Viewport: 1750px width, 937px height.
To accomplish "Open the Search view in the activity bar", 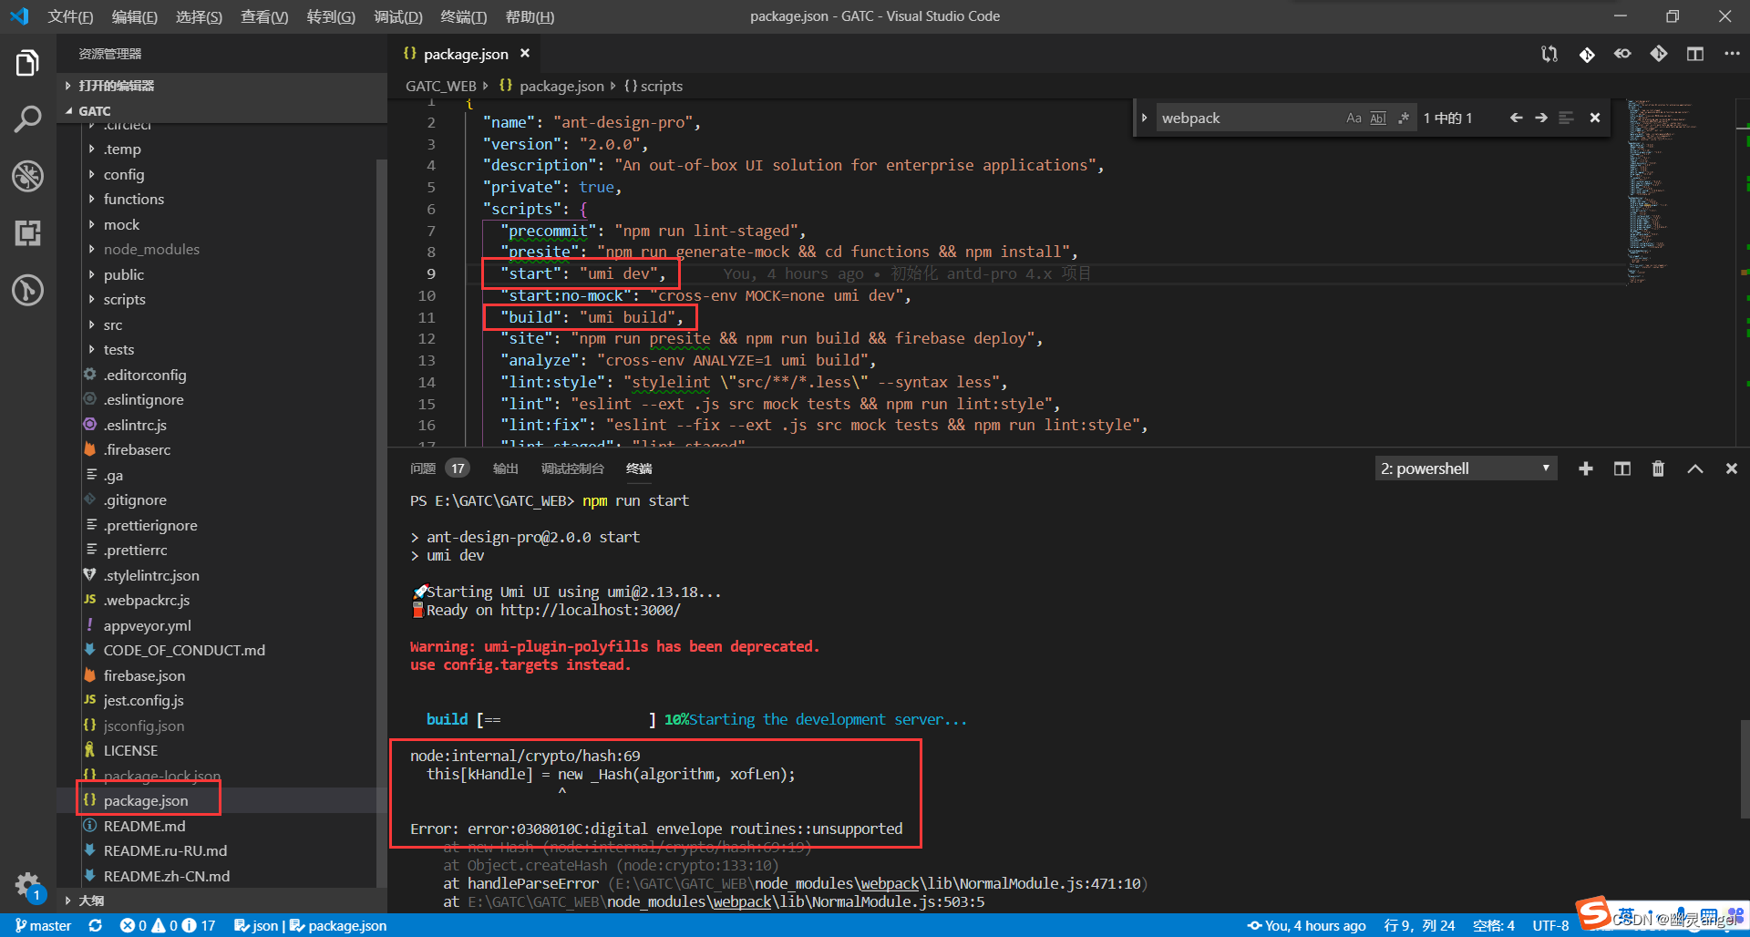I will pos(27,118).
